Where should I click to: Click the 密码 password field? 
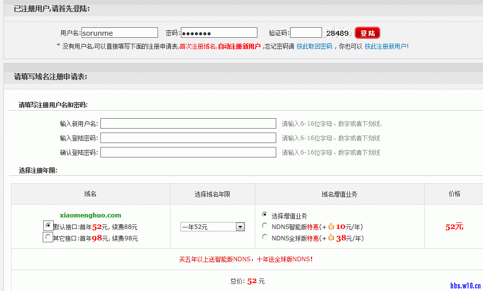pos(219,32)
